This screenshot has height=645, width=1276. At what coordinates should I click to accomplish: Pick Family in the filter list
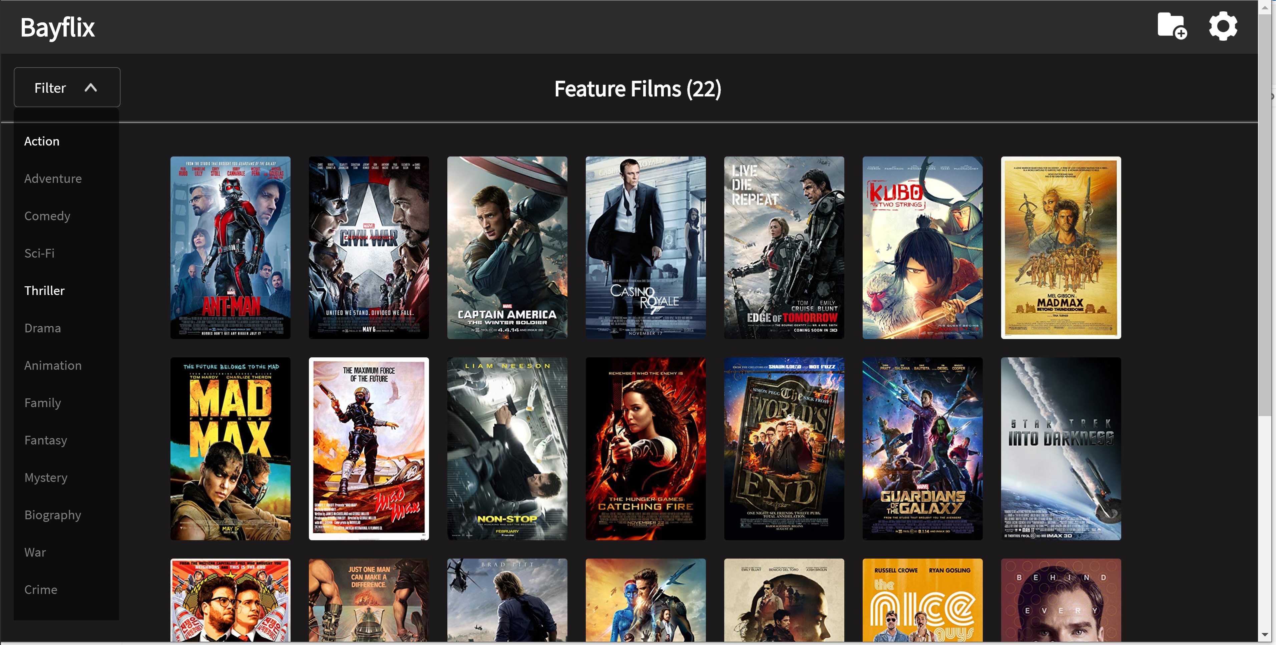pyautogui.click(x=43, y=403)
